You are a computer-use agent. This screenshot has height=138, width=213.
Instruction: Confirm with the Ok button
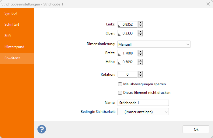pyautogui.click(x=196, y=129)
